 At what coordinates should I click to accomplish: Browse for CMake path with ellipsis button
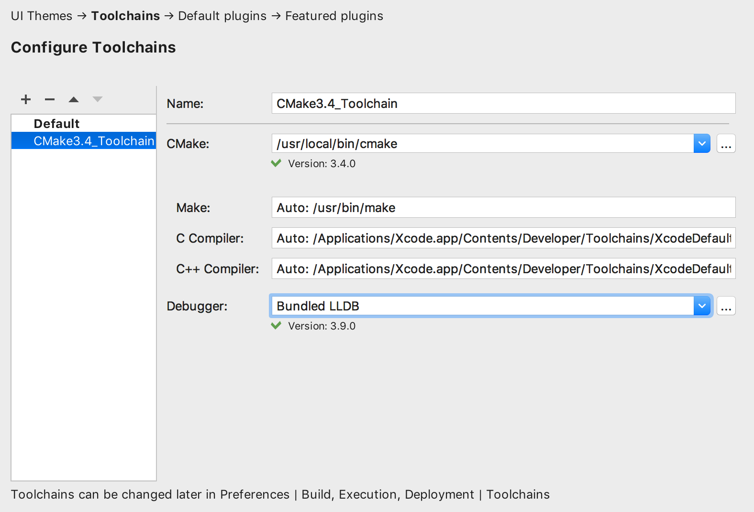tap(726, 144)
